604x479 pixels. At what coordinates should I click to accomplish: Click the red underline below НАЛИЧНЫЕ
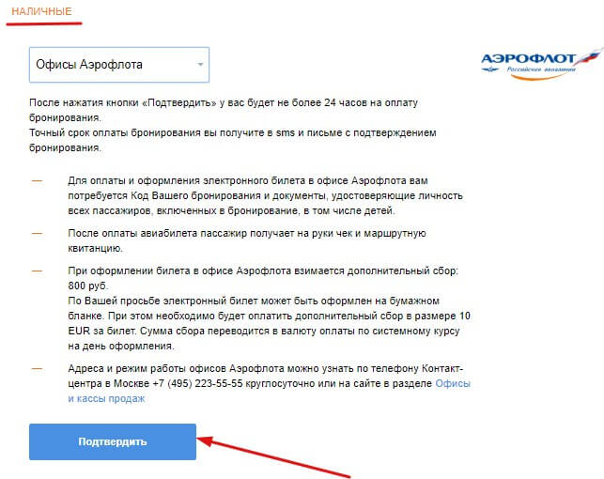[x=44, y=23]
